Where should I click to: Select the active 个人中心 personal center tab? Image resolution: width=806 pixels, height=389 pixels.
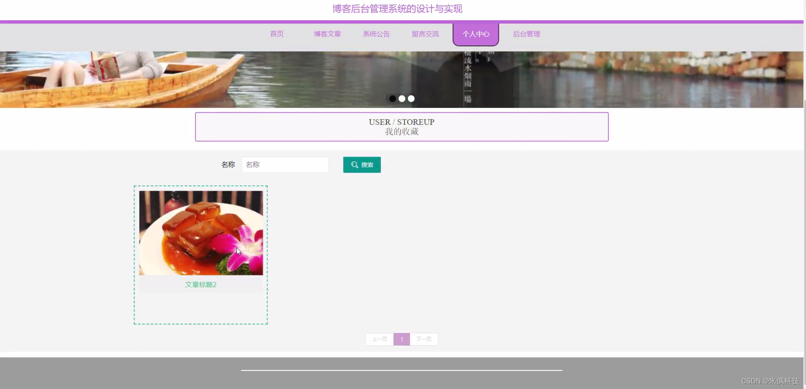[475, 34]
